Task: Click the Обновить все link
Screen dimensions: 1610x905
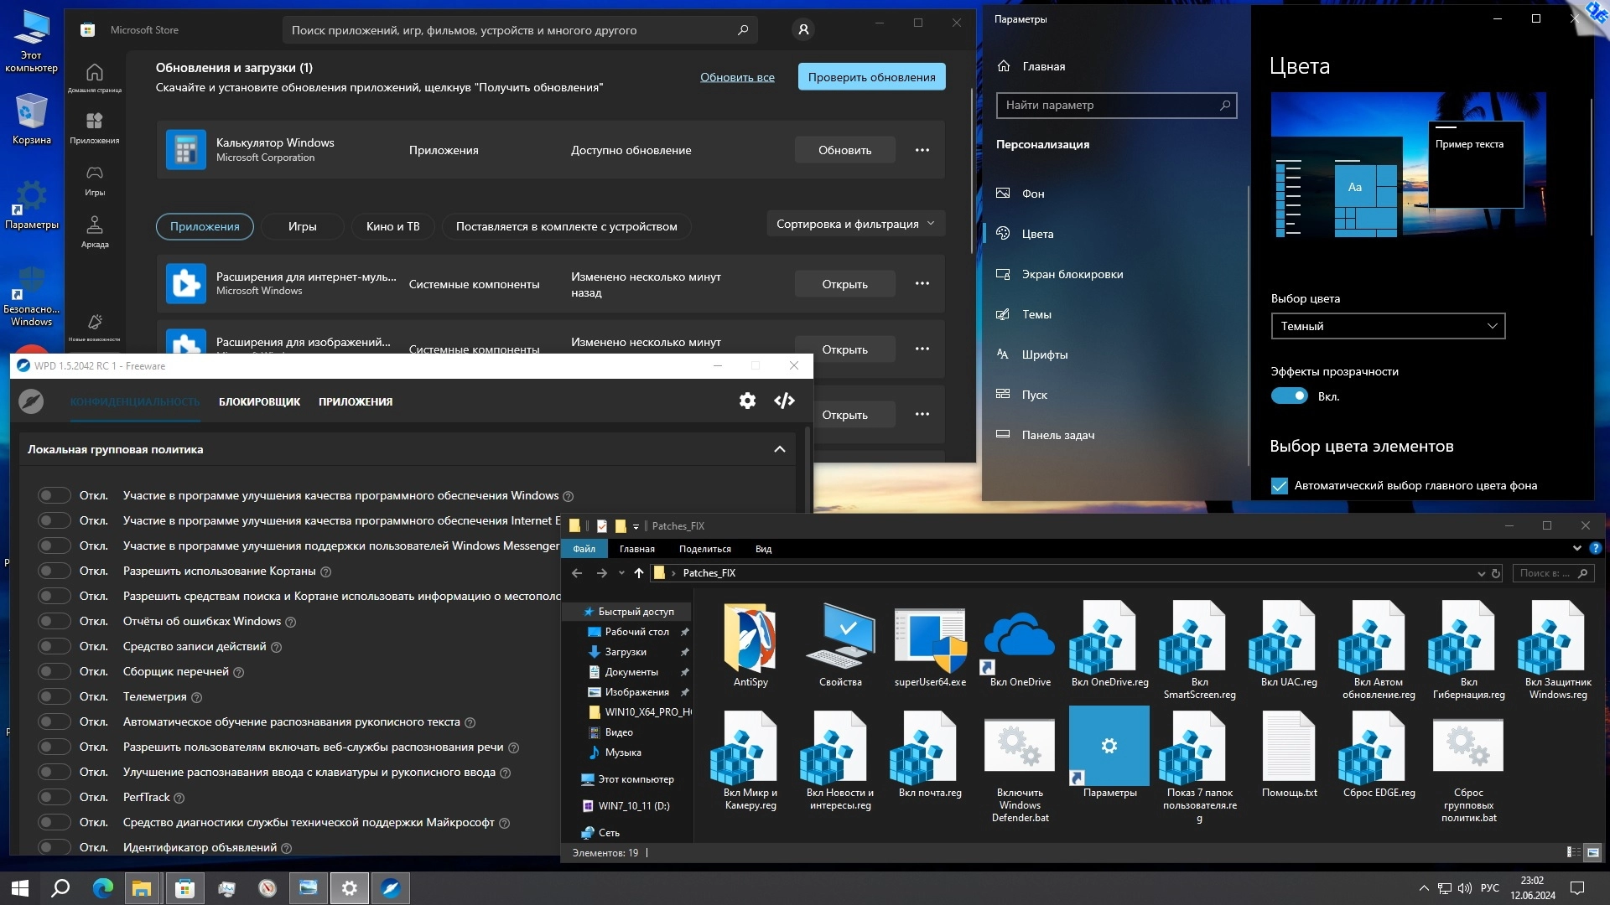Action: pyautogui.click(x=737, y=77)
